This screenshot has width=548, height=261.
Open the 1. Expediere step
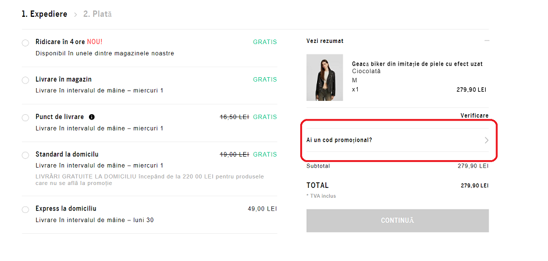(x=44, y=14)
